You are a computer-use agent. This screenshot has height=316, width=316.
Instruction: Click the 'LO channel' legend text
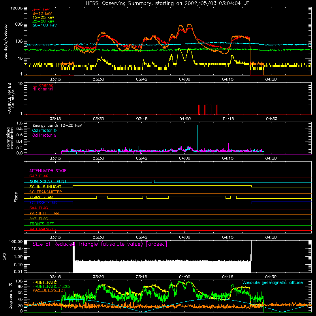(x=43, y=85)
